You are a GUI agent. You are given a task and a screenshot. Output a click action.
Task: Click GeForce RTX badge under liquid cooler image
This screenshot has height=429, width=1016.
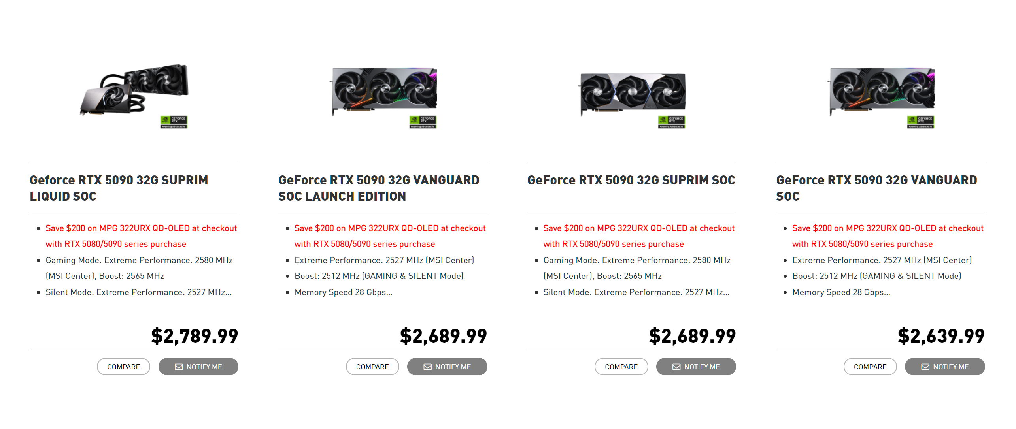coord(174,122)
